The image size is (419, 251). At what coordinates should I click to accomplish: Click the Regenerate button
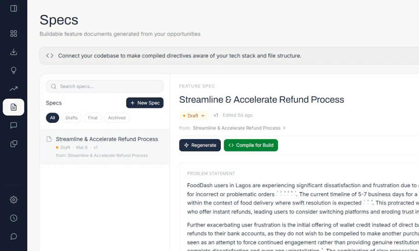(x=200, y=145)
